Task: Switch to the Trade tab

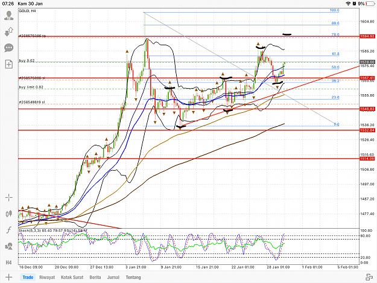Action: [28, 277]
